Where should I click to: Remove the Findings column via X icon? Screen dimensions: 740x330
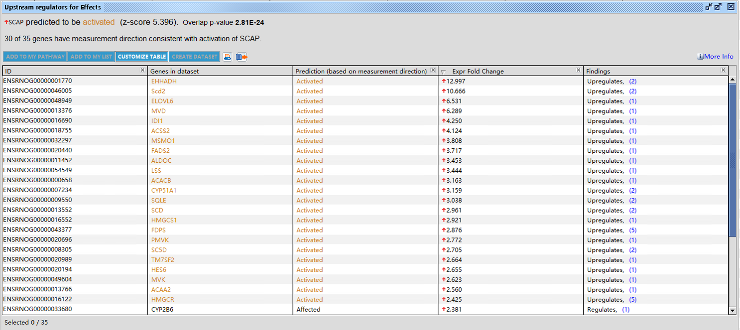tap(723, 71)
